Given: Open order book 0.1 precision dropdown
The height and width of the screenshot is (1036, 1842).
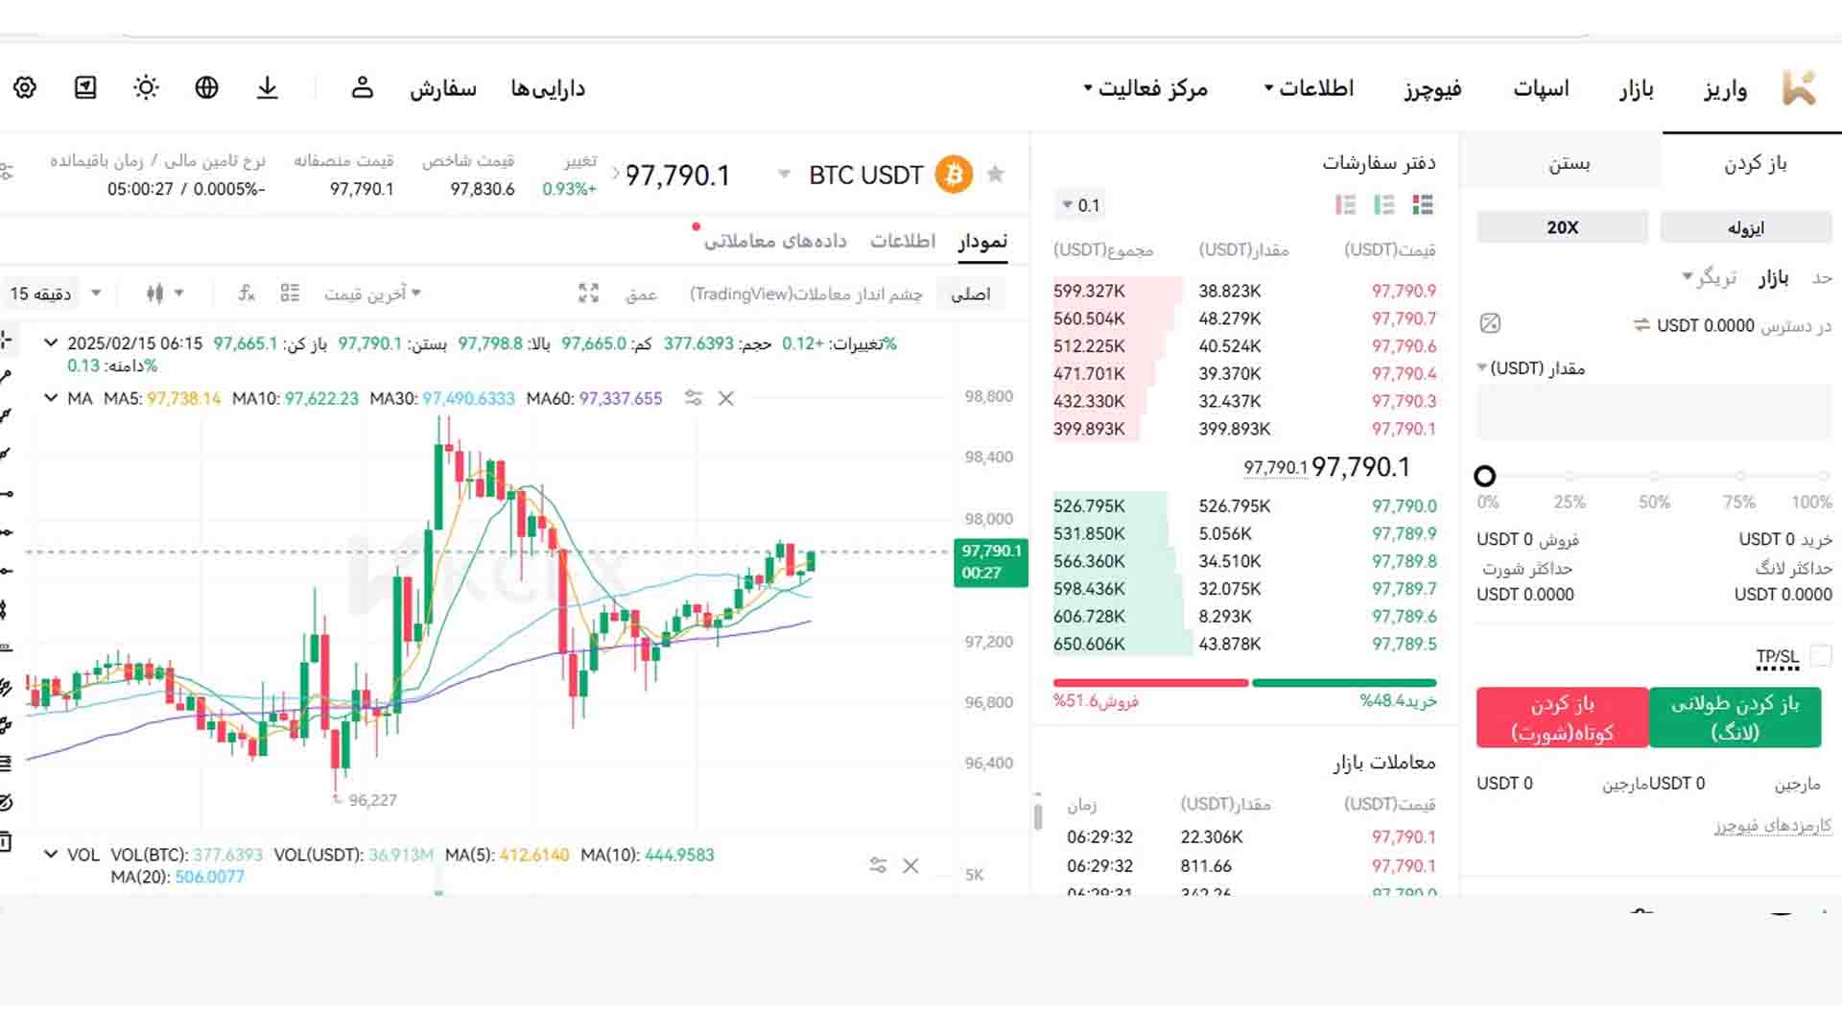Looking at the screenshot, I should [x=1080, y=205].
